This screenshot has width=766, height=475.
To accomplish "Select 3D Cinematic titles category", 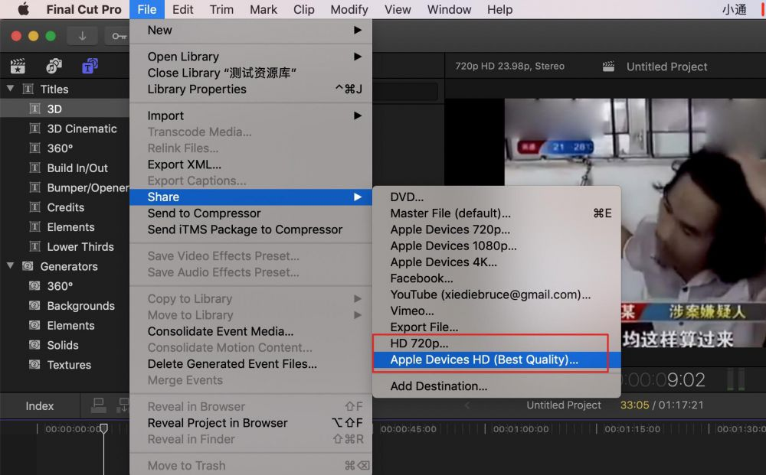I will point(64,129).
